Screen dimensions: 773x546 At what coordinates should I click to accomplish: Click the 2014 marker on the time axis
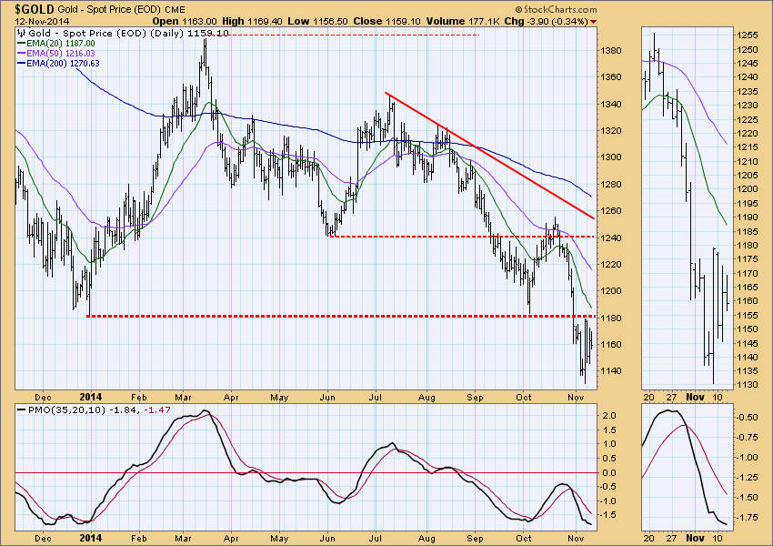point(92,398)
